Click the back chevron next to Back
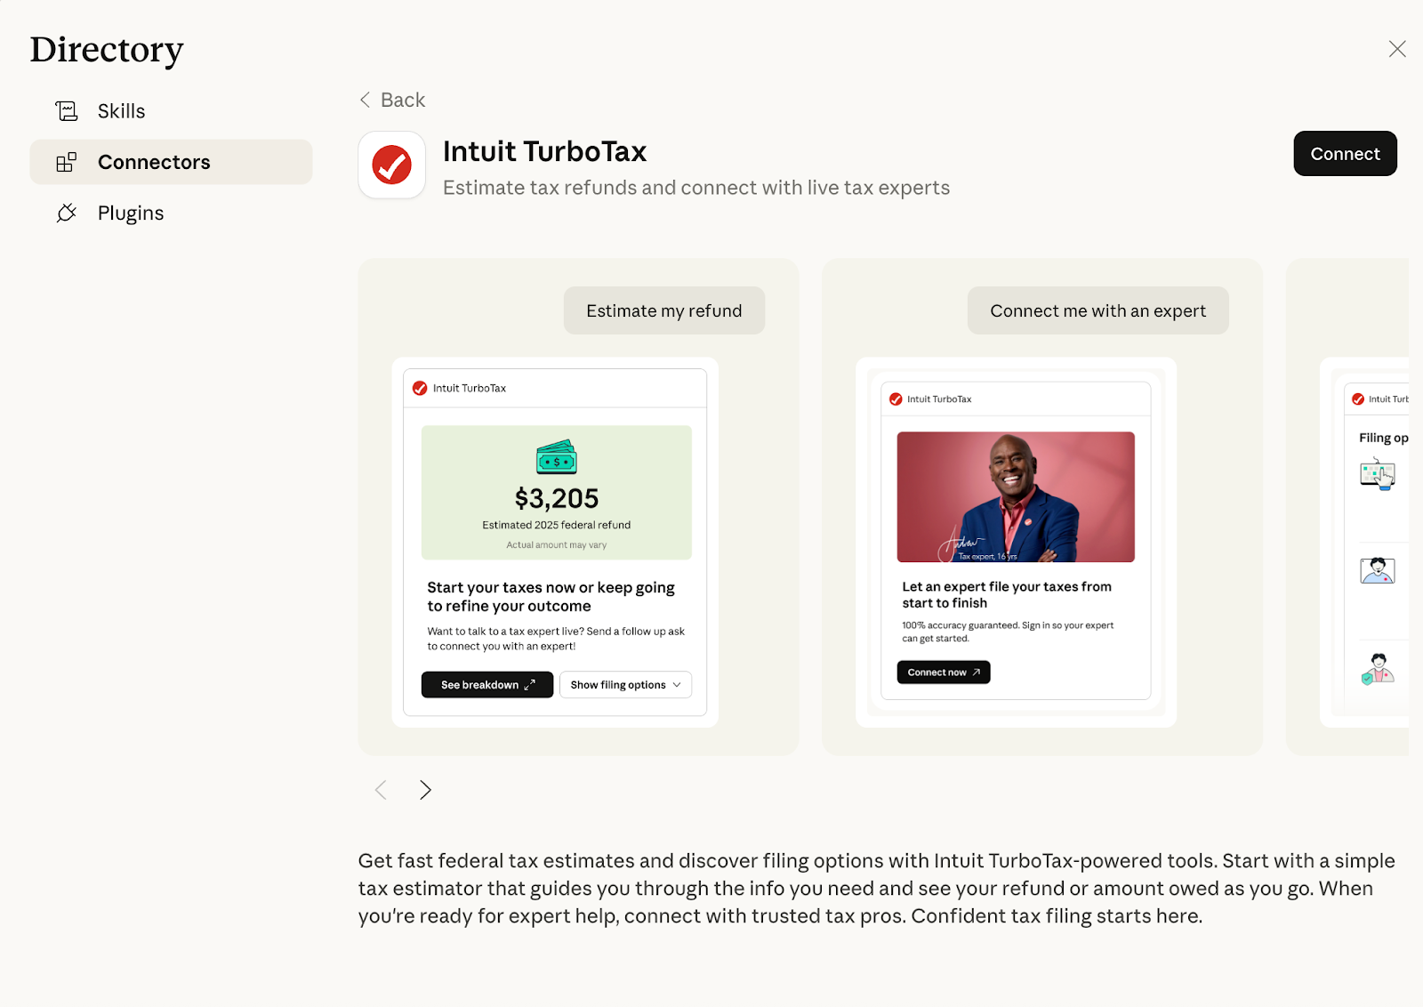The width and height of the screenshot is (1423, 1007). (365, 100)
